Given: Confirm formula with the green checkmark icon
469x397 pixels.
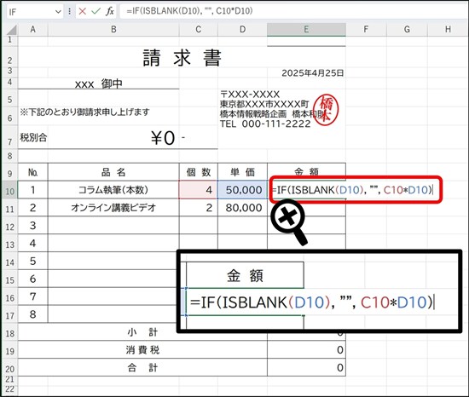Looking at the screenshot, I should click(96, 11).
